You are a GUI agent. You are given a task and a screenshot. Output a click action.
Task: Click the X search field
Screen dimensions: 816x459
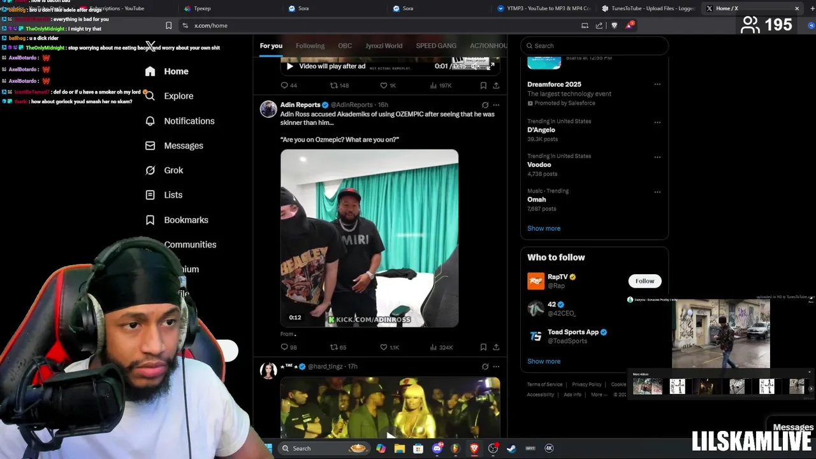point(594,46)
